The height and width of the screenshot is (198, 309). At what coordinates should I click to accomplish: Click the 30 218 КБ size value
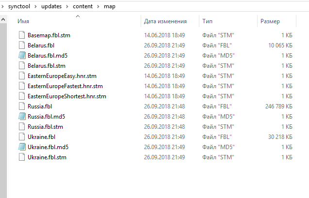pos(280,137)
